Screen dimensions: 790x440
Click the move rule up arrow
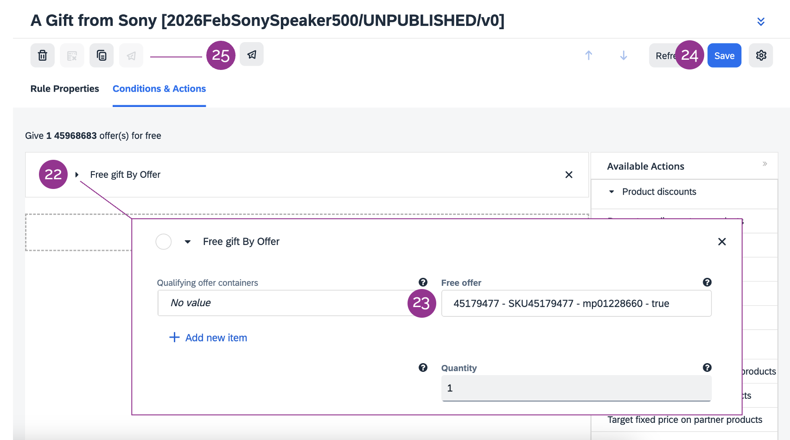(588, 56)
